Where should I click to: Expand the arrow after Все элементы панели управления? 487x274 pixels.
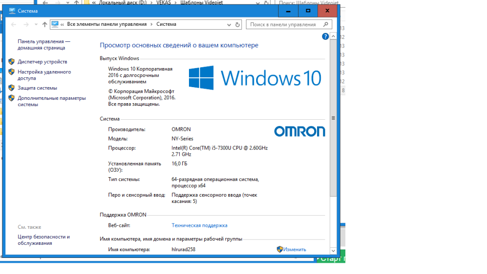(151, 24)
